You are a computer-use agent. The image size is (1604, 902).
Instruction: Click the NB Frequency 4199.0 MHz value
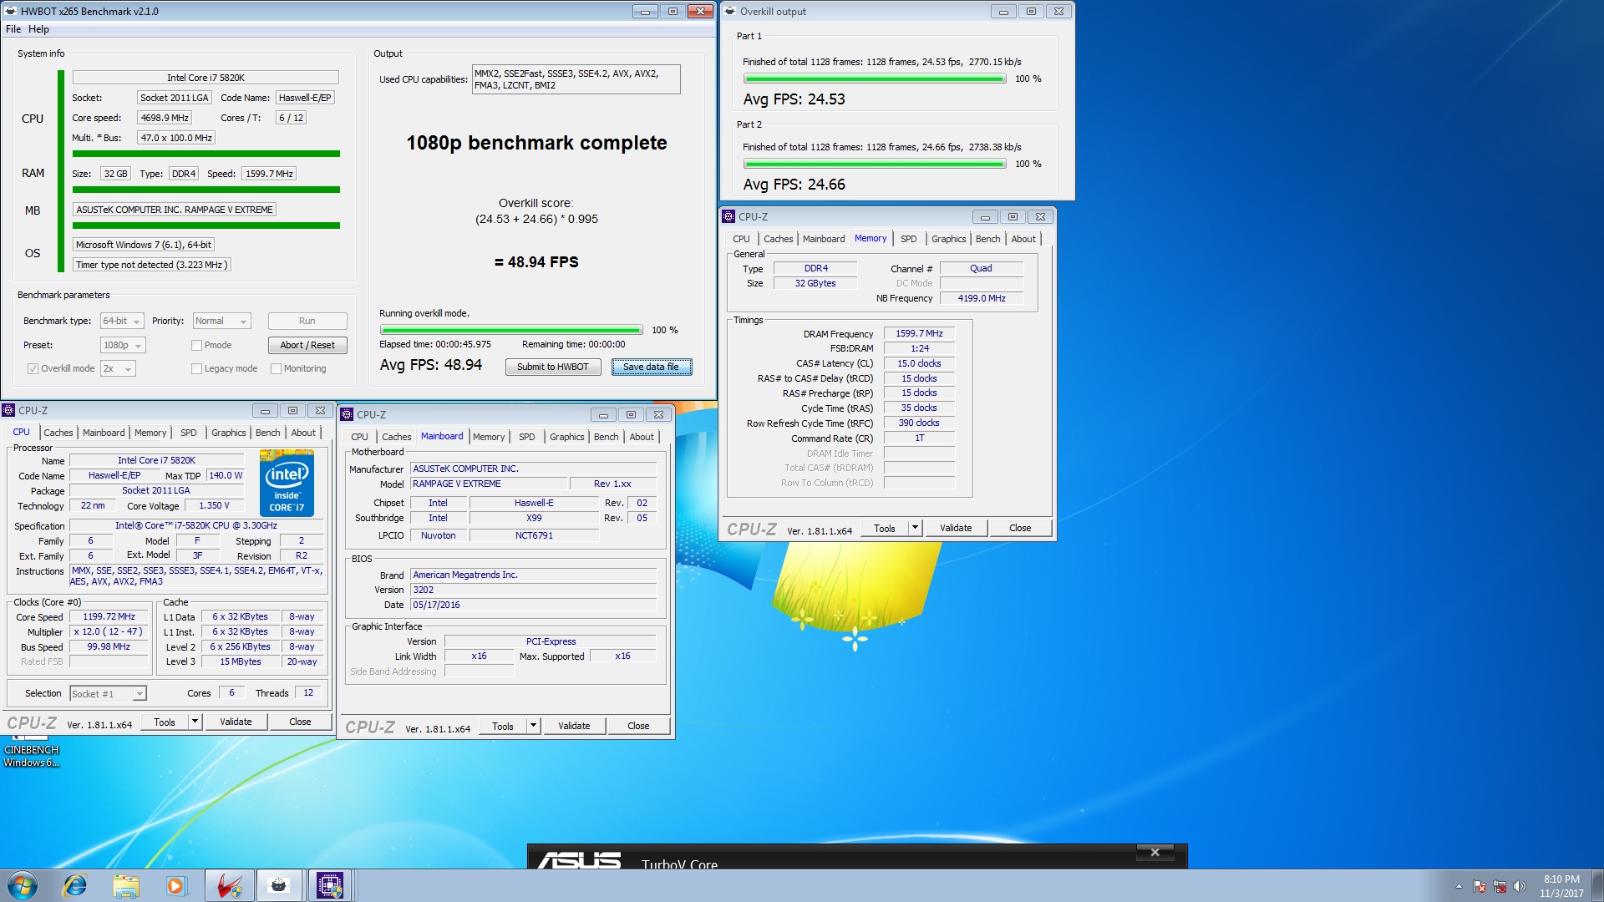coord(982,298)
